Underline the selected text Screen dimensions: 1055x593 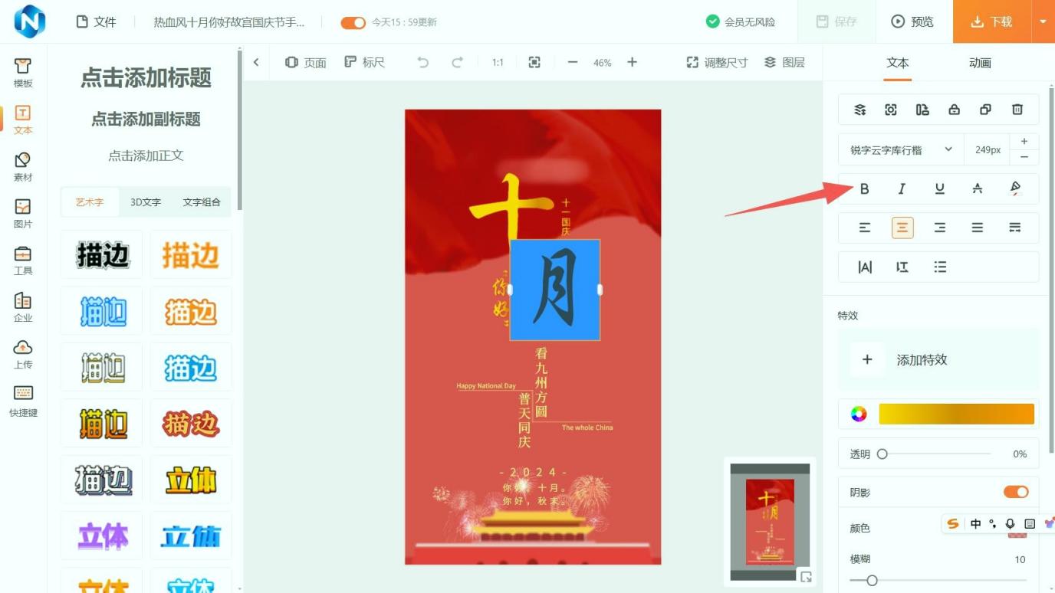[939, 188]
